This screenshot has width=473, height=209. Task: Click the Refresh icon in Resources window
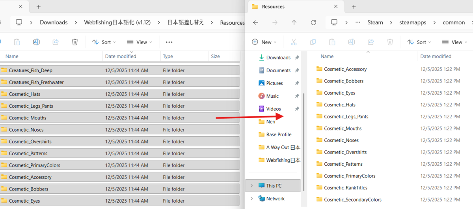313,22
